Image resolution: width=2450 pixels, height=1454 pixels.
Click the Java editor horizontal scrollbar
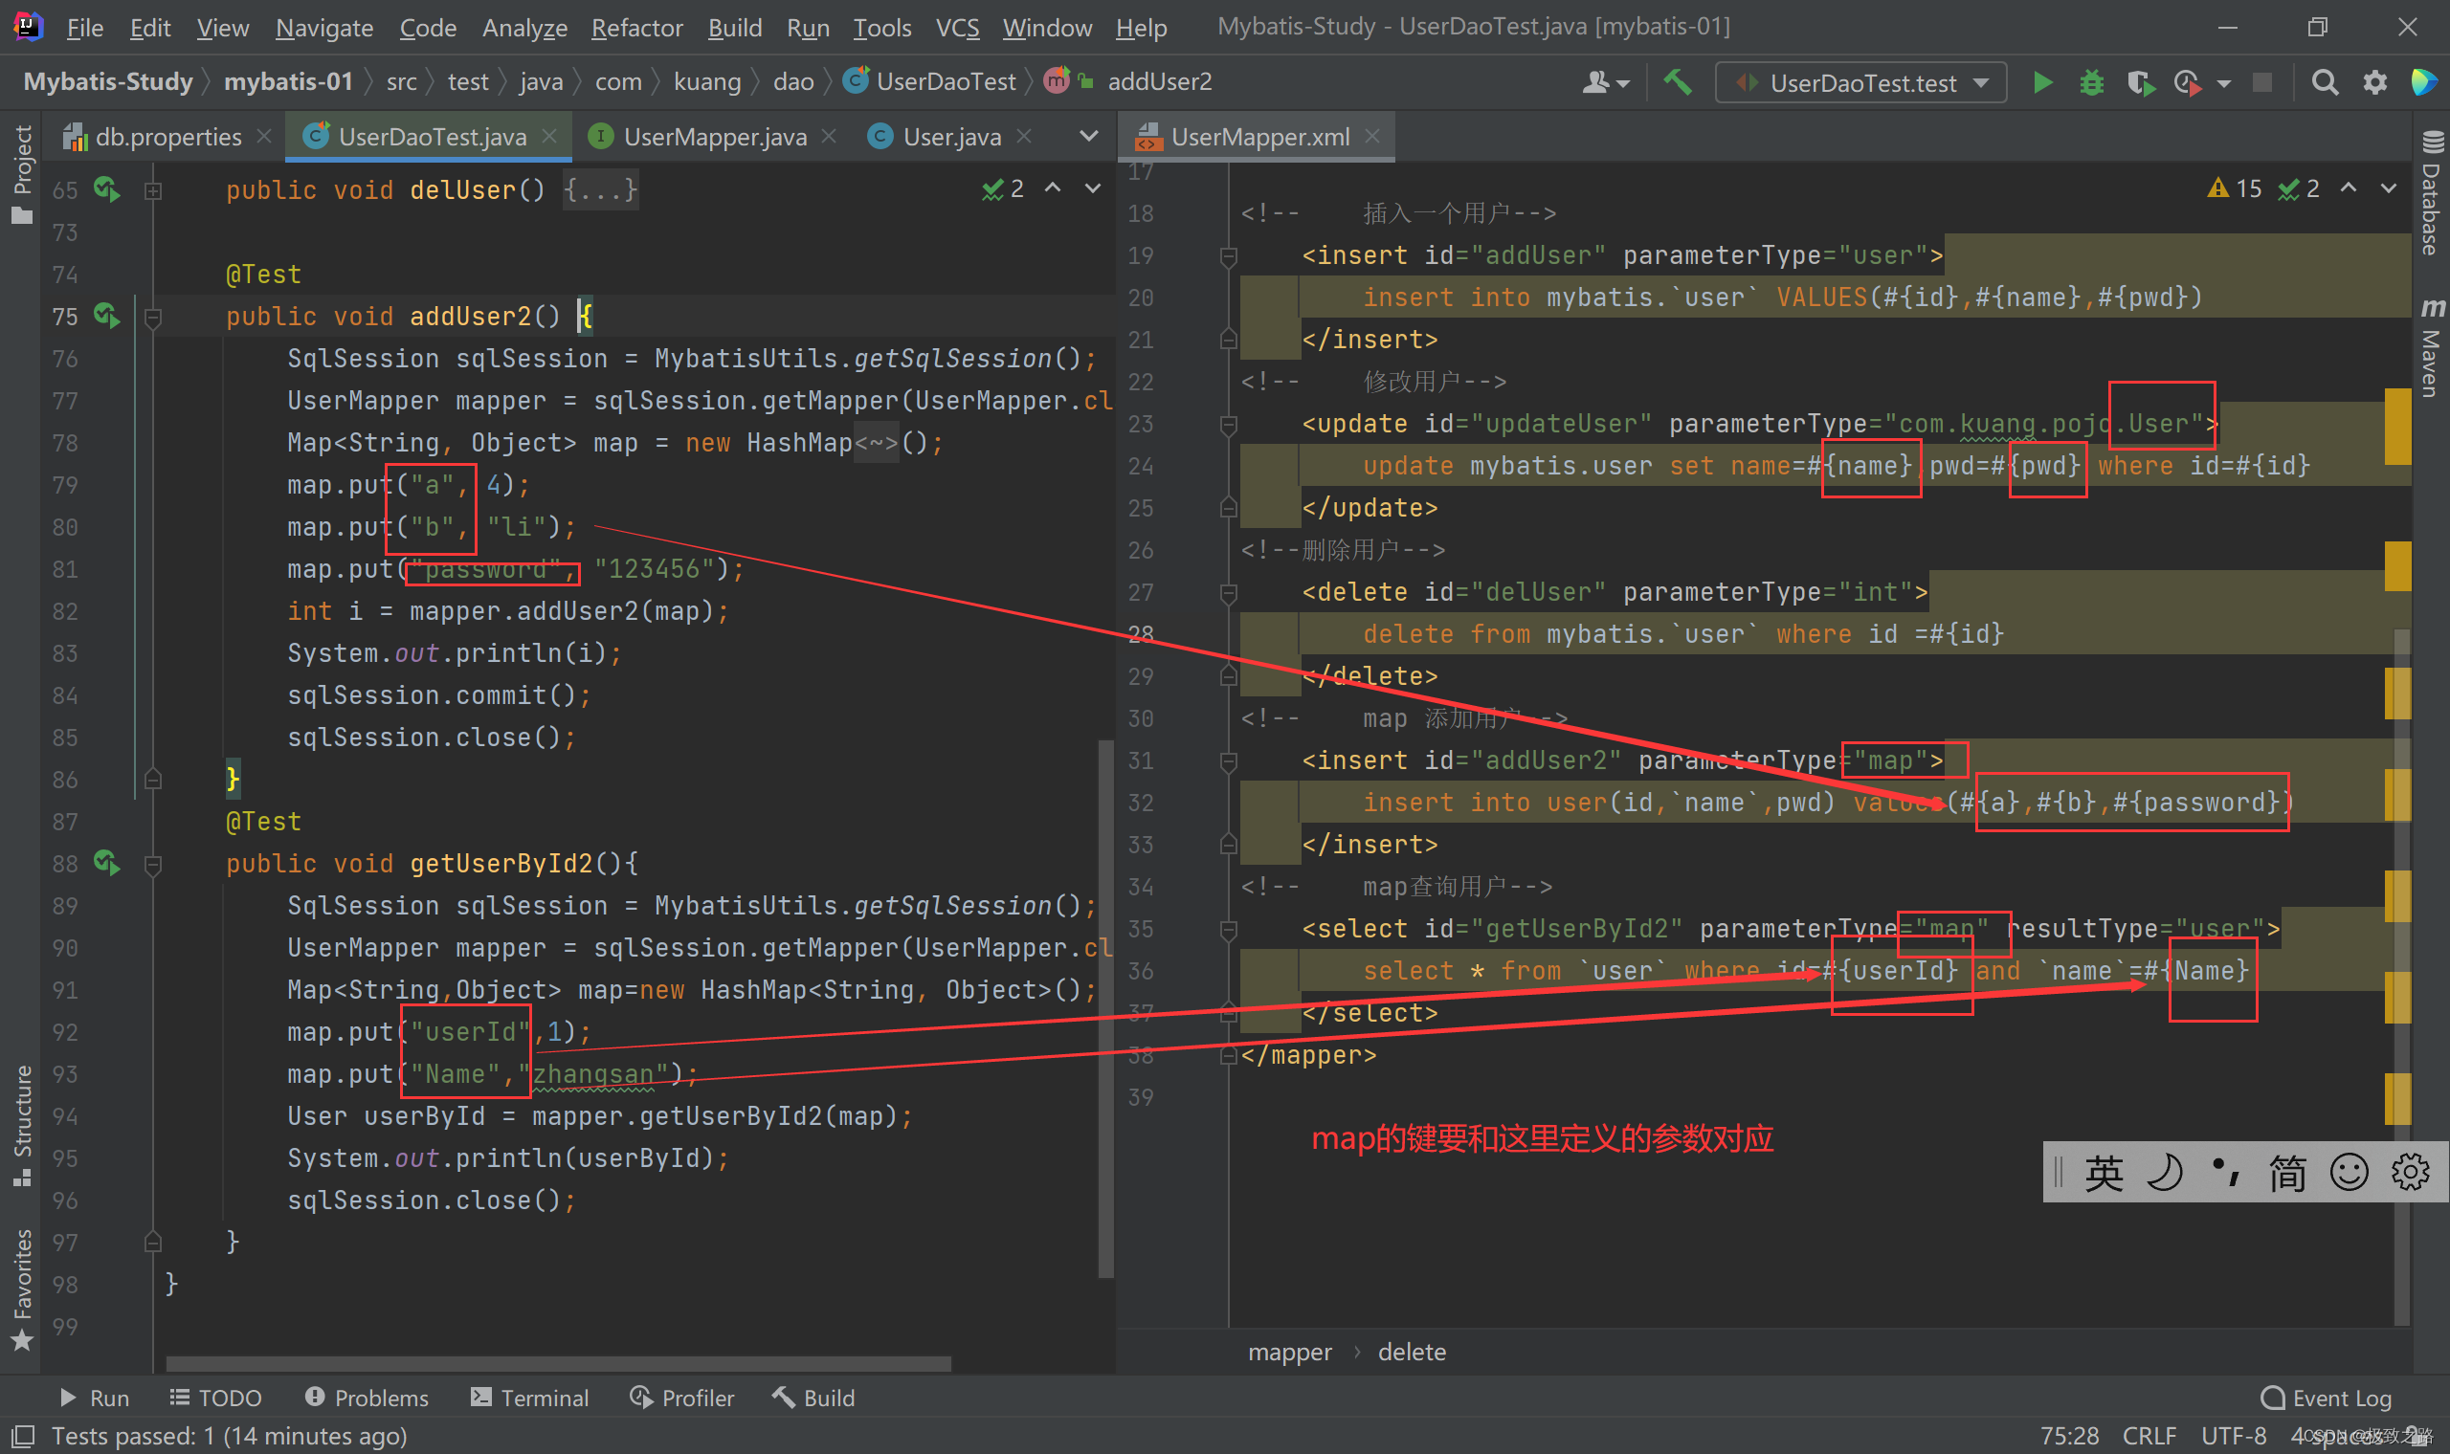pyautogui.click(x=558, y=1363)
